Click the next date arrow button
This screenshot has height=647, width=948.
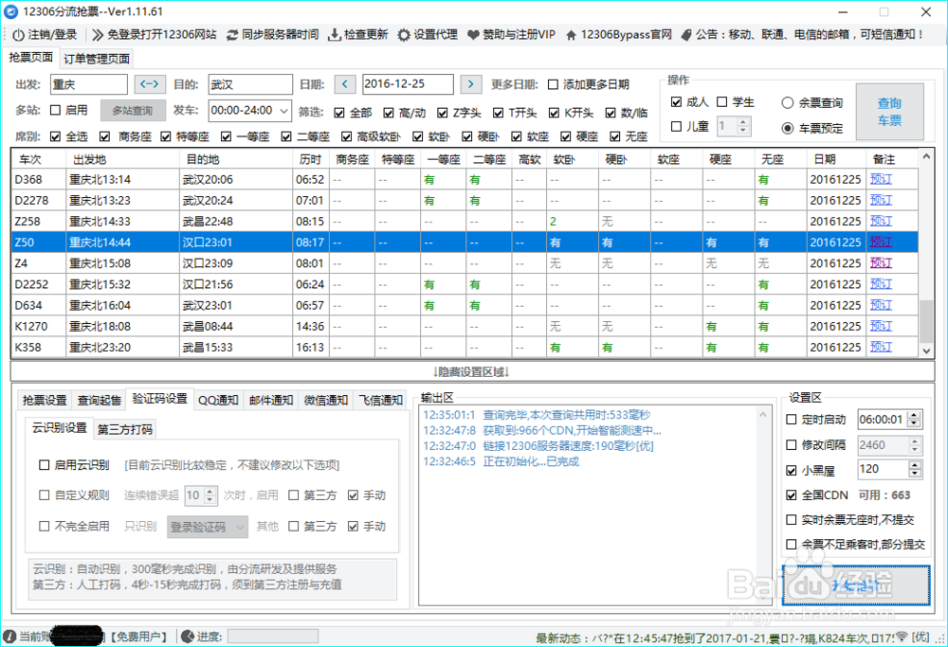(471, 83)
